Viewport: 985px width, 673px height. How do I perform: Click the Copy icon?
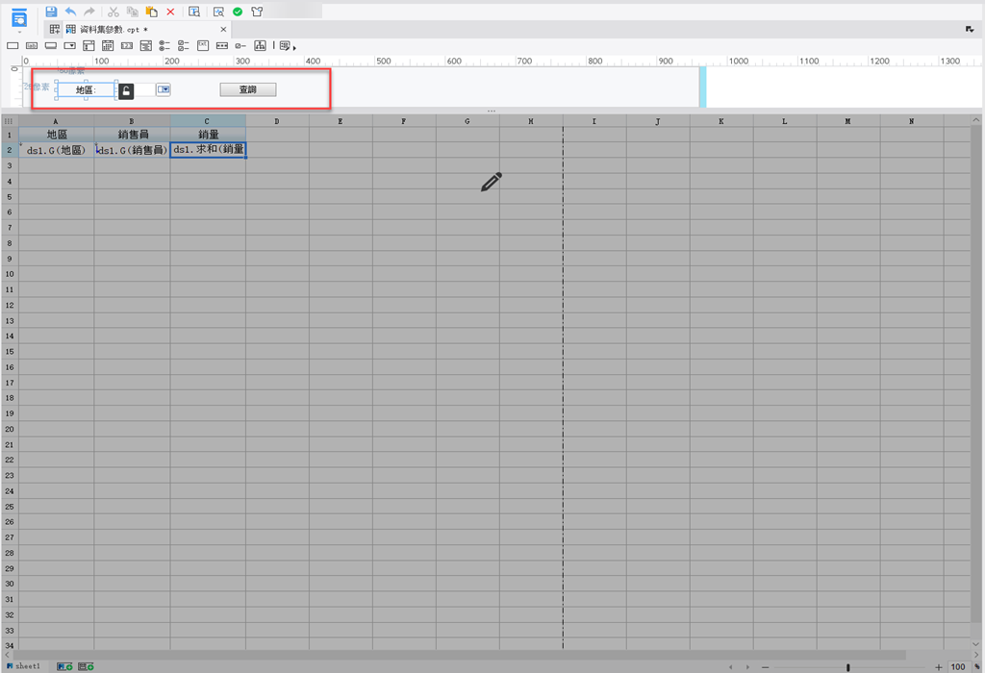click(x=132, y=12)
